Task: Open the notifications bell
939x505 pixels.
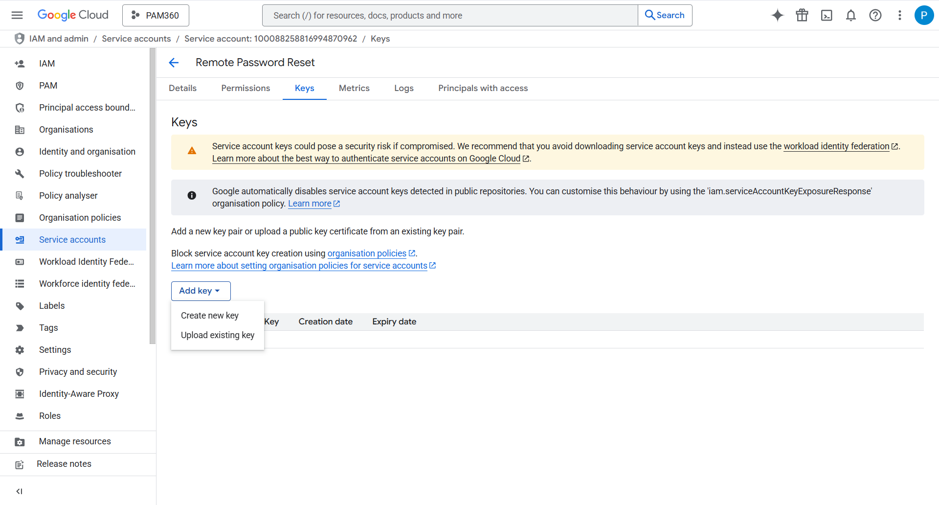Action: coord(851,15)
